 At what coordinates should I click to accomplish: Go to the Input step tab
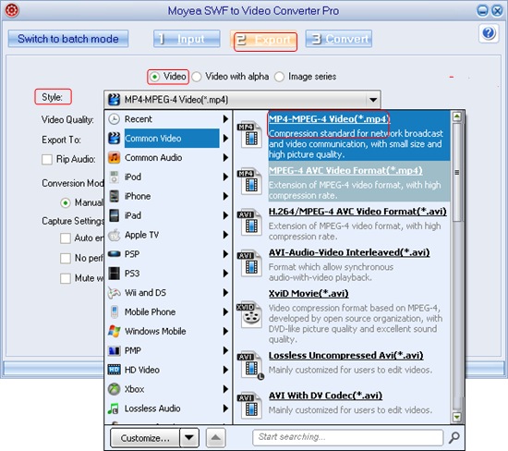pos(187,39)
